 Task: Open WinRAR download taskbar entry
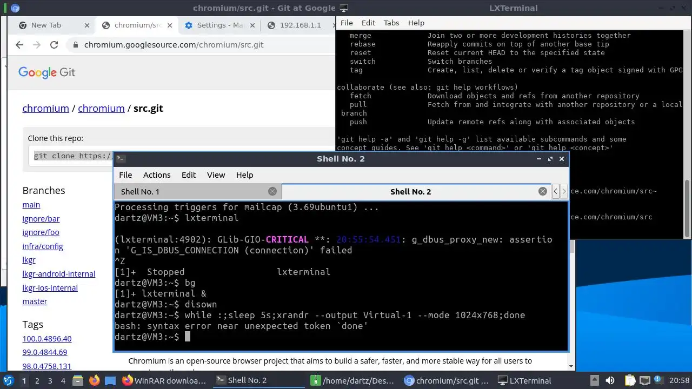tap(164, 380)
